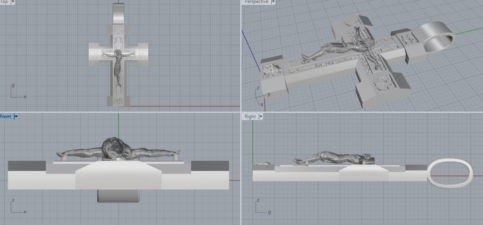Activate the Front viewport title label
483x225 pixels.
(x=6, y=117)
